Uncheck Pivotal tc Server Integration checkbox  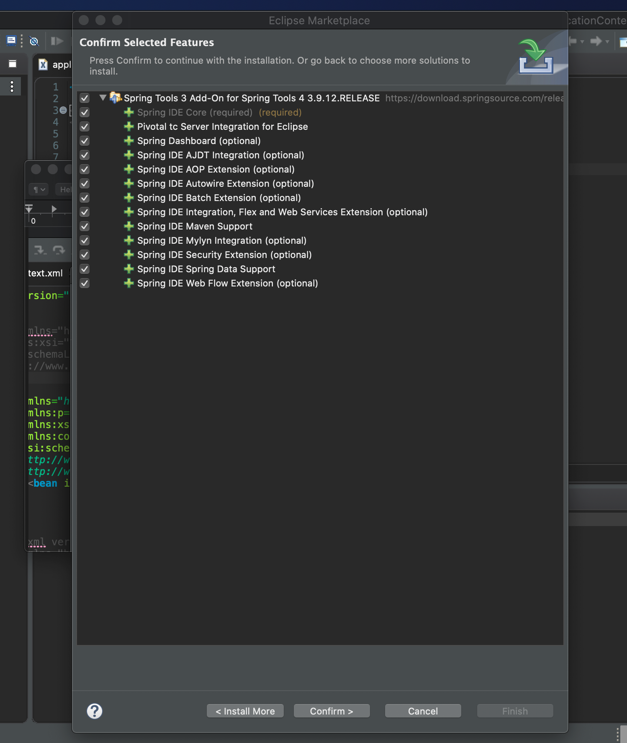pyautogui.click(x=85, y=126)
